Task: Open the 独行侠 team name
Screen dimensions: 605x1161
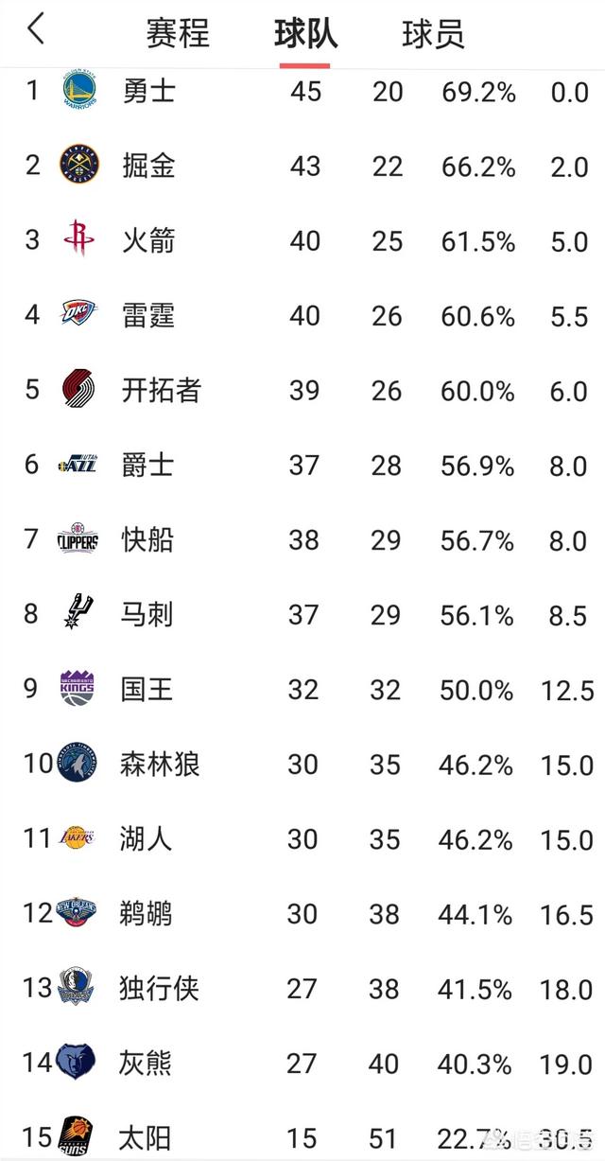Action: point(160,989)
